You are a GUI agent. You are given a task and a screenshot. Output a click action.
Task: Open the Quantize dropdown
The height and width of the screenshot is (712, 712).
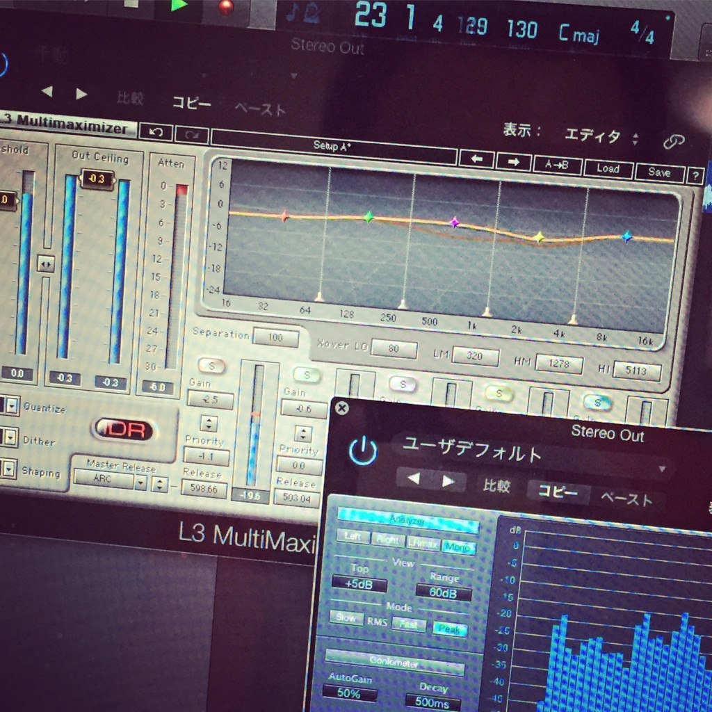(11, 405)
